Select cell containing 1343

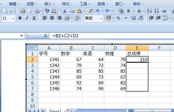(49, 71)
